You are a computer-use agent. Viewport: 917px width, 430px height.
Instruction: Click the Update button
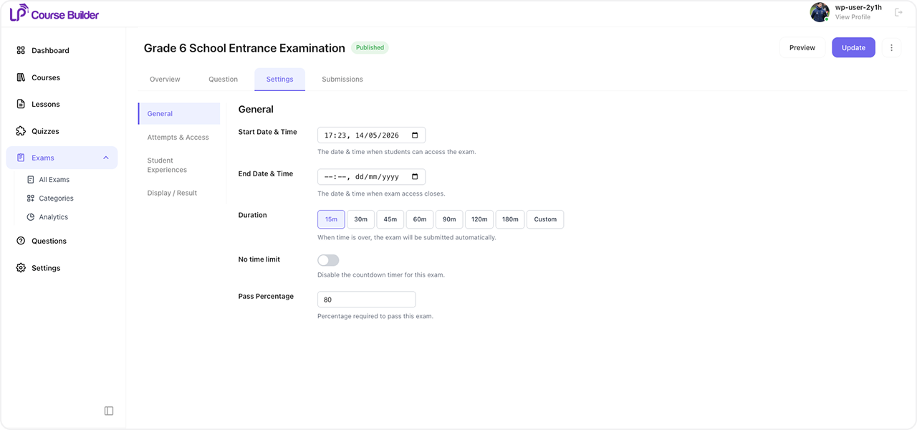pos(853,47)
